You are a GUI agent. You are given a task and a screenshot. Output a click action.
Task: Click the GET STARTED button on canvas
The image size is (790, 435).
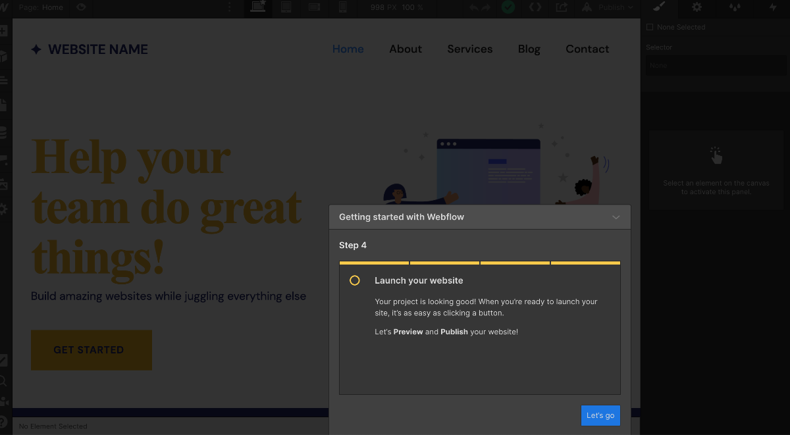[92, 350]
